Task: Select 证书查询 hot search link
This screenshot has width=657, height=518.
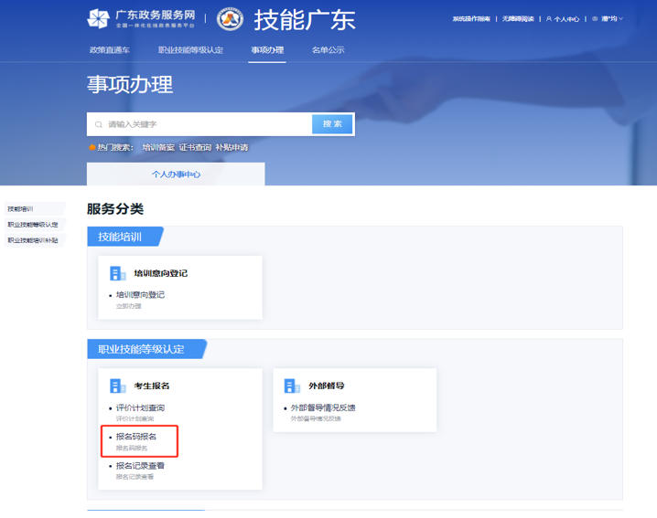Action: pos(195,147)
